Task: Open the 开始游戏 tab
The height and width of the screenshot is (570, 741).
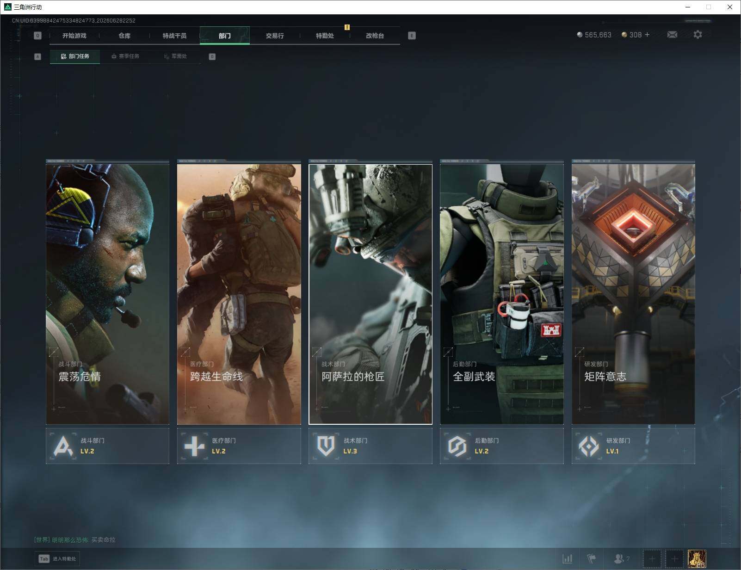Action: point(74,36)
